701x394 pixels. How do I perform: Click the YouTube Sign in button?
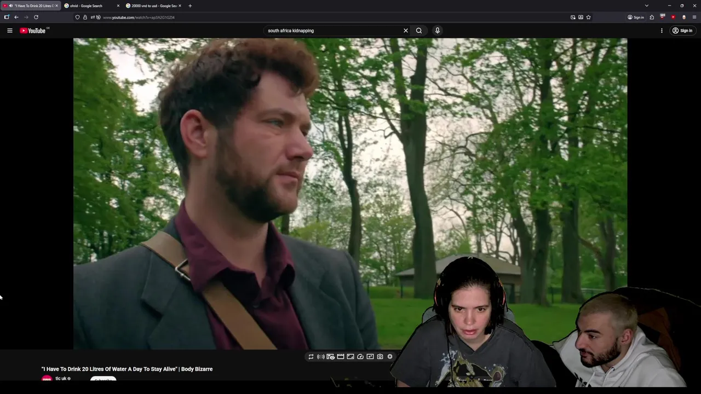pyautogui.click(x=683, y=31)
